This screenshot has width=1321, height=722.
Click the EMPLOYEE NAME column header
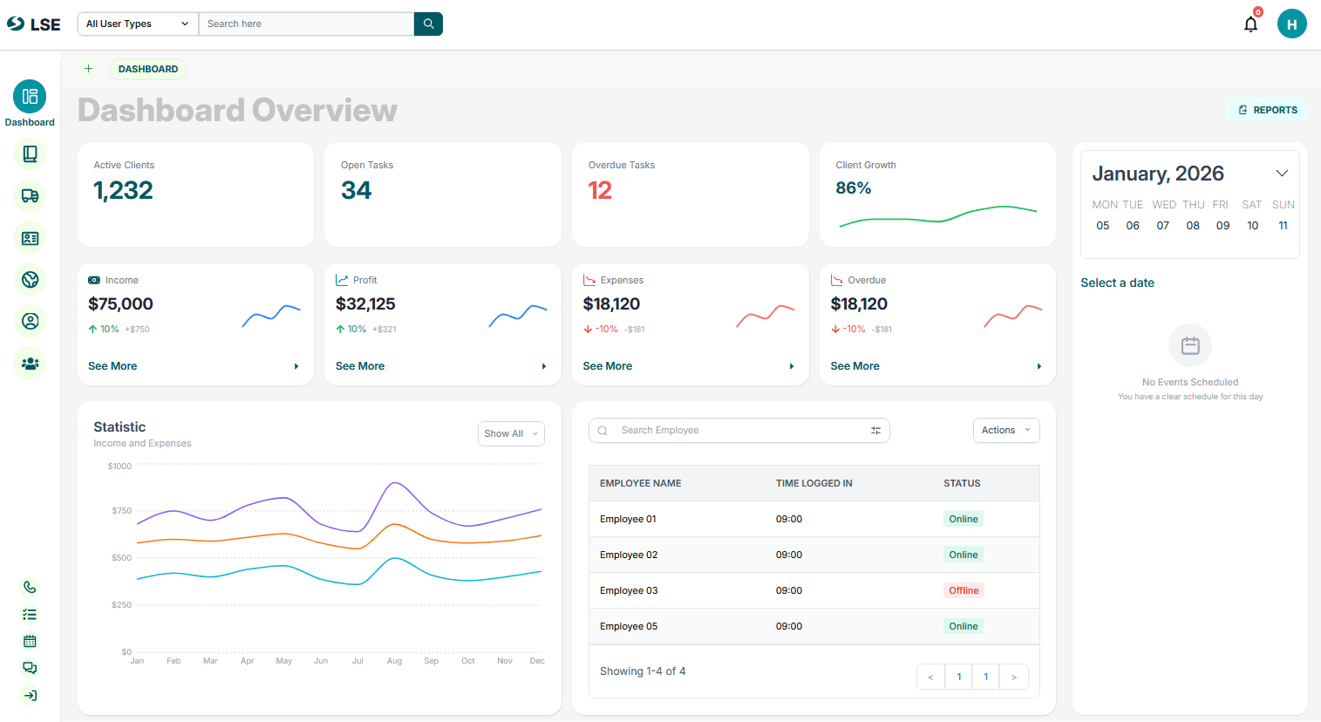click(641, 483)
